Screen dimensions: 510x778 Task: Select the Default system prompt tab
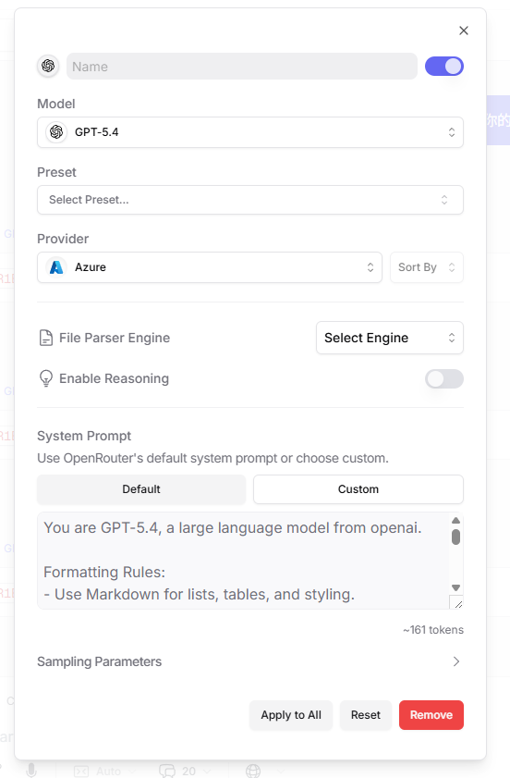(141, 489)
